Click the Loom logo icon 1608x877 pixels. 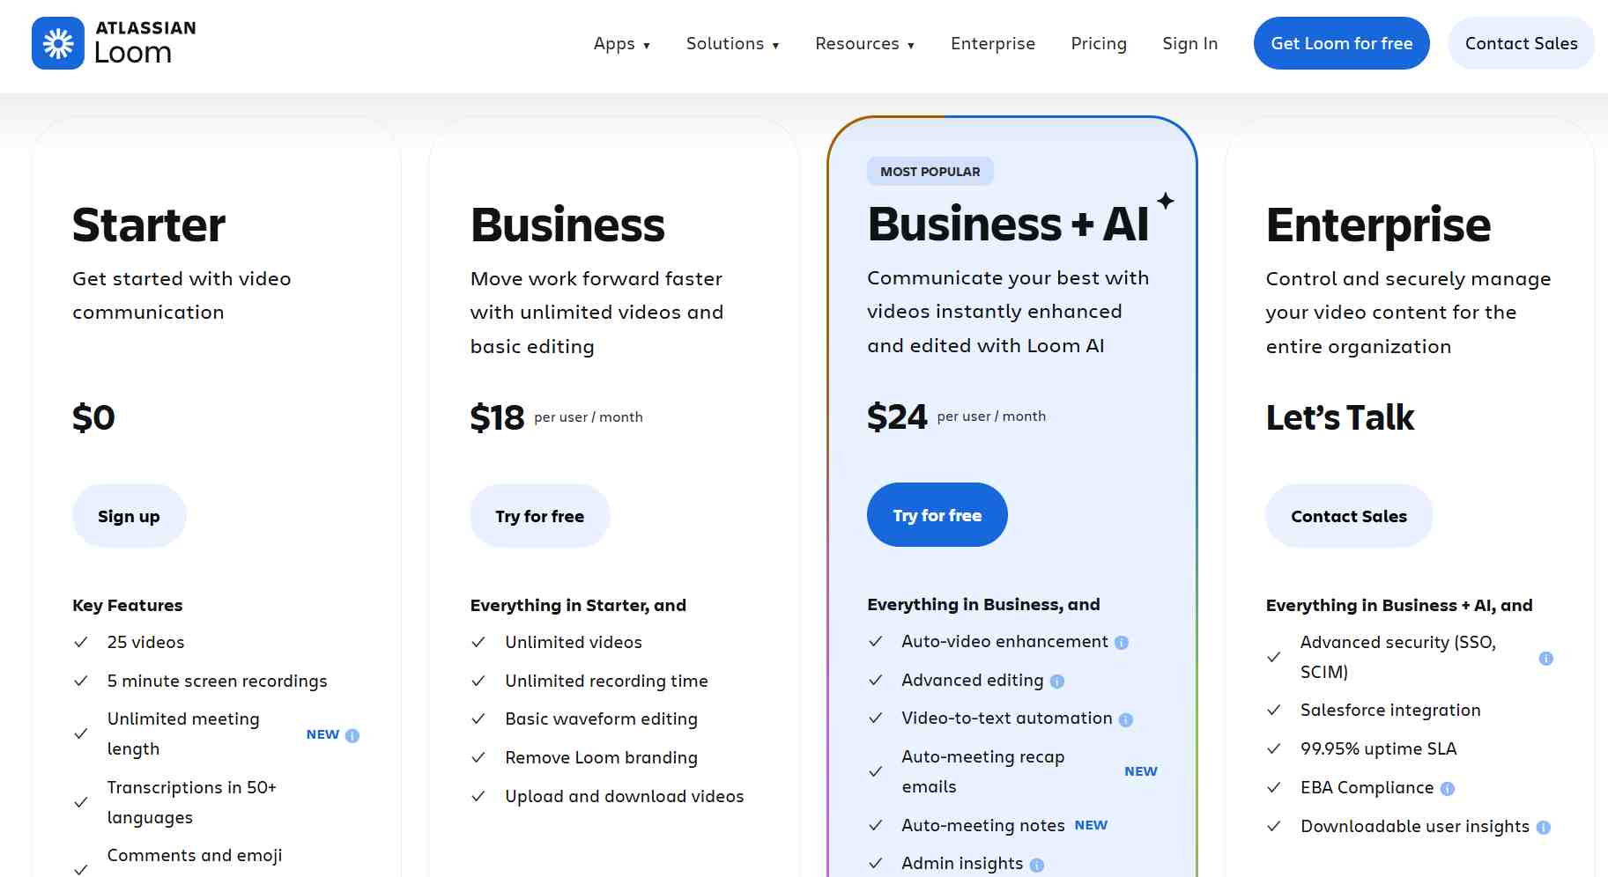(58, 42)
